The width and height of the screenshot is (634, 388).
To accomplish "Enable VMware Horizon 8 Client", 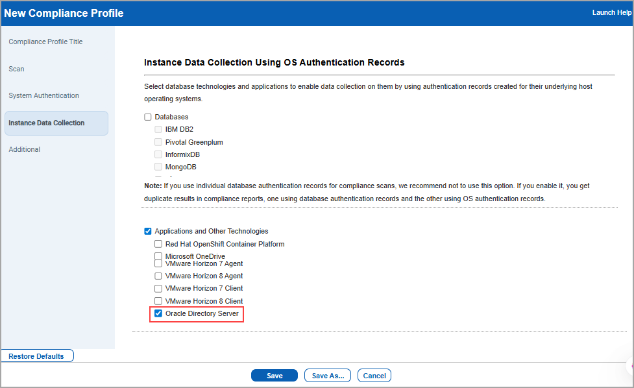I will (x=158, y=301).
